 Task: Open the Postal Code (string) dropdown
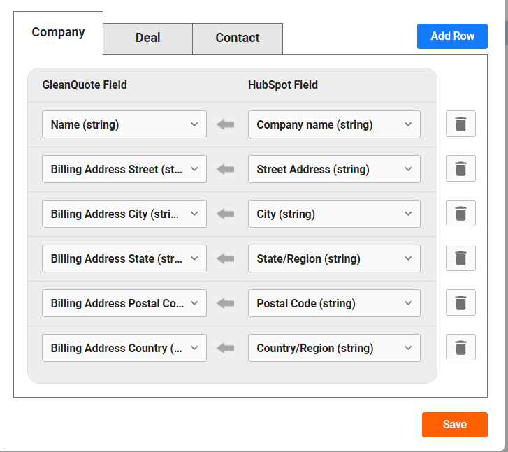tap(334, 303)
